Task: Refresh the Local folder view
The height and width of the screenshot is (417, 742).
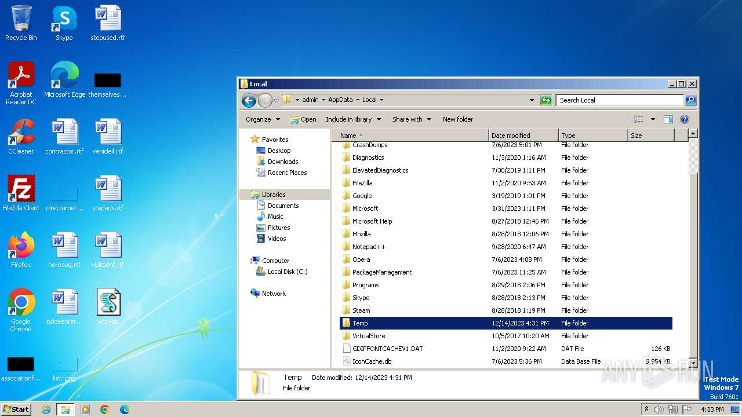Action: tap(546, 100)
